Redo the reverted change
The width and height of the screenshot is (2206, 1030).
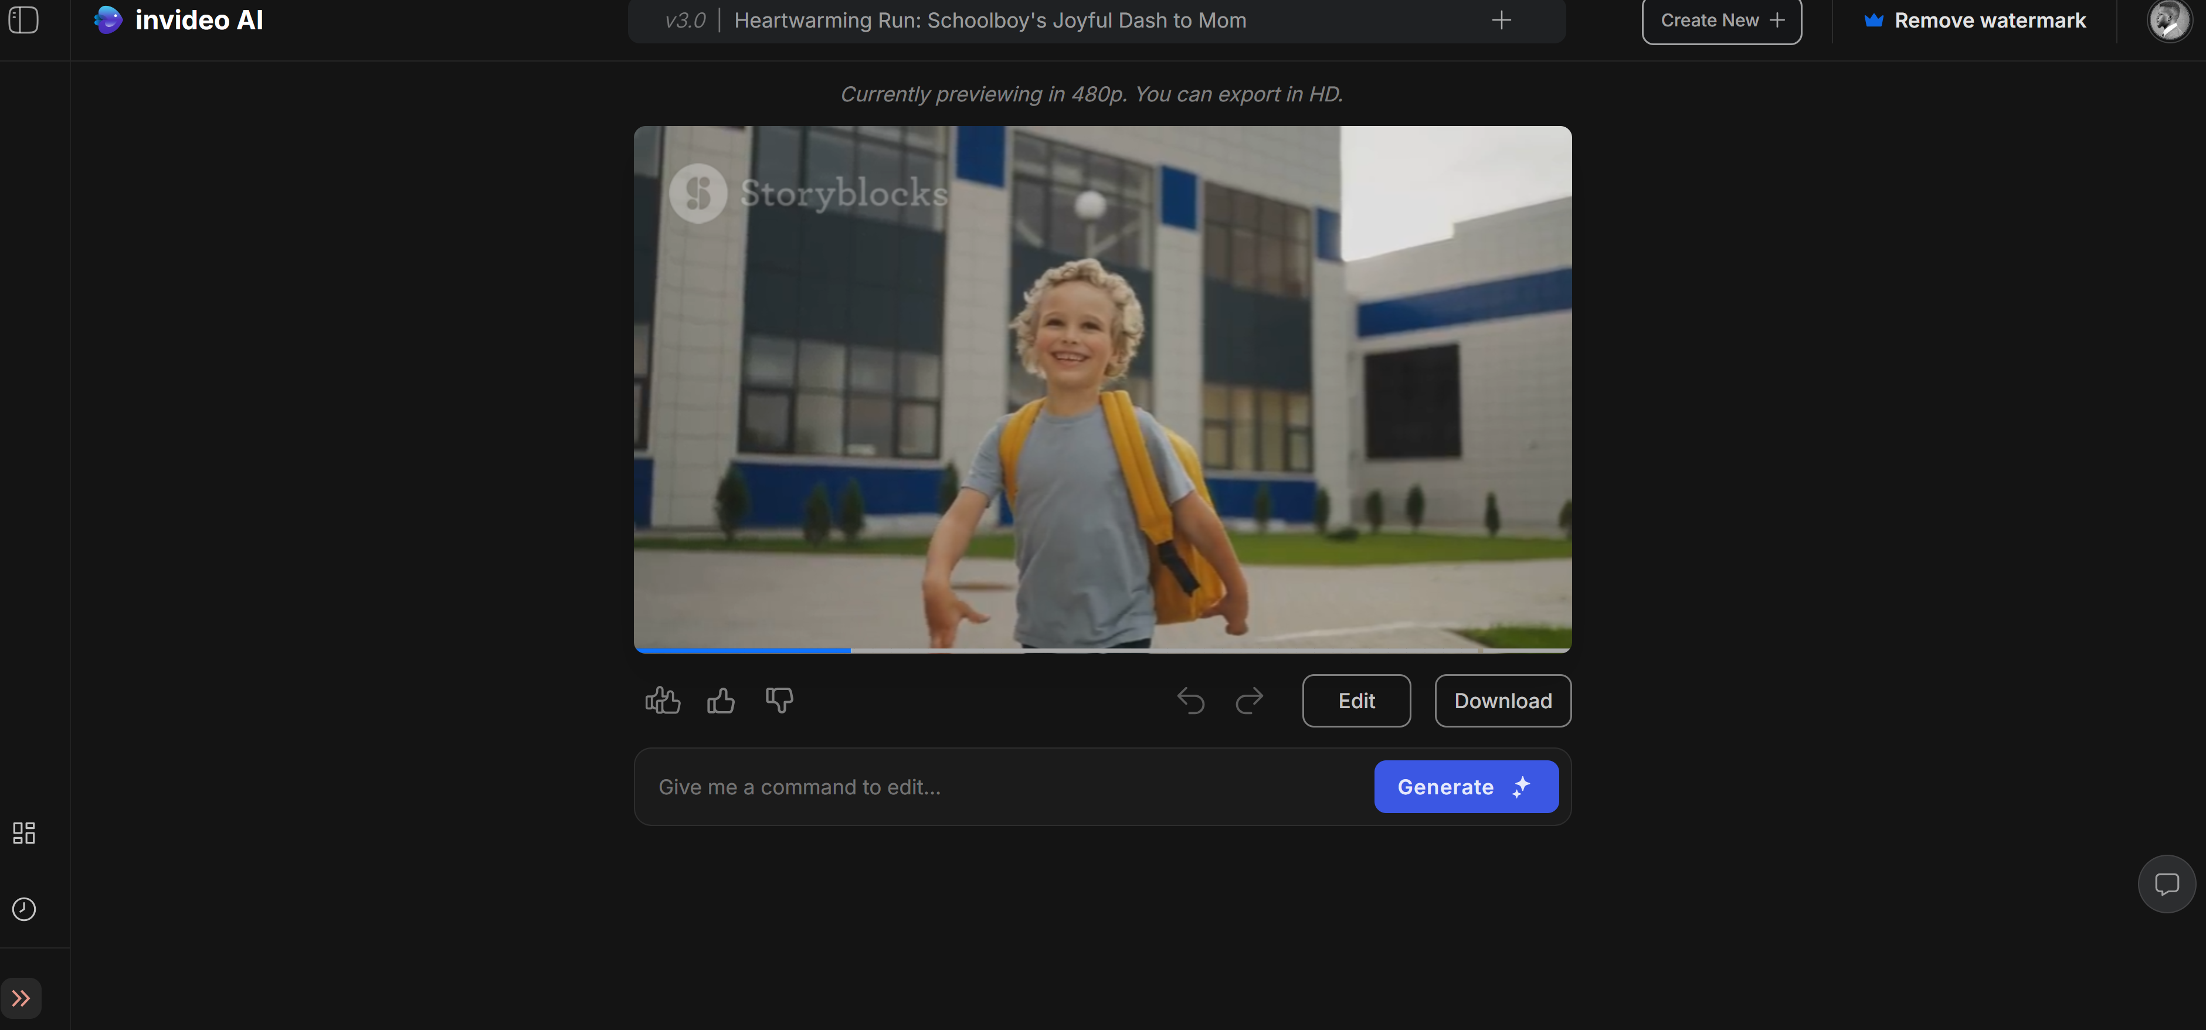(x=1248, y=701)
